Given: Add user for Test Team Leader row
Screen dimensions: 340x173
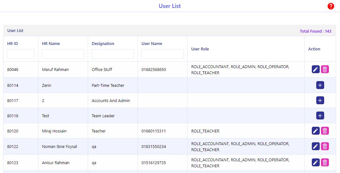Looking at the screenshot, I should (x=320, y=116).
